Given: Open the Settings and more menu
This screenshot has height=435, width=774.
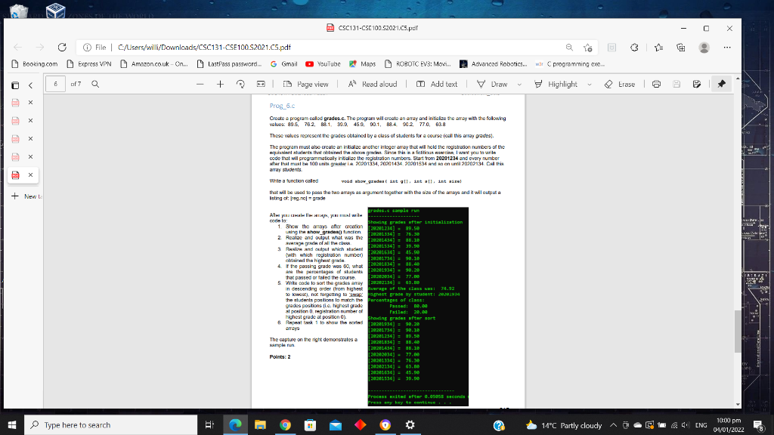Looking at the screenshot, I should (726, 47).
